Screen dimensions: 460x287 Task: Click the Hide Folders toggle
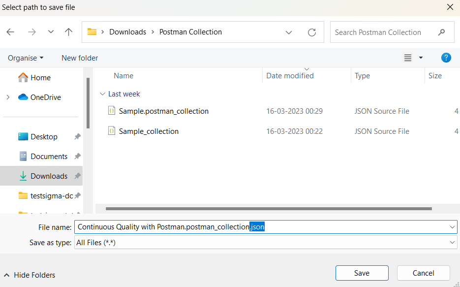click(x=30, y=275)
